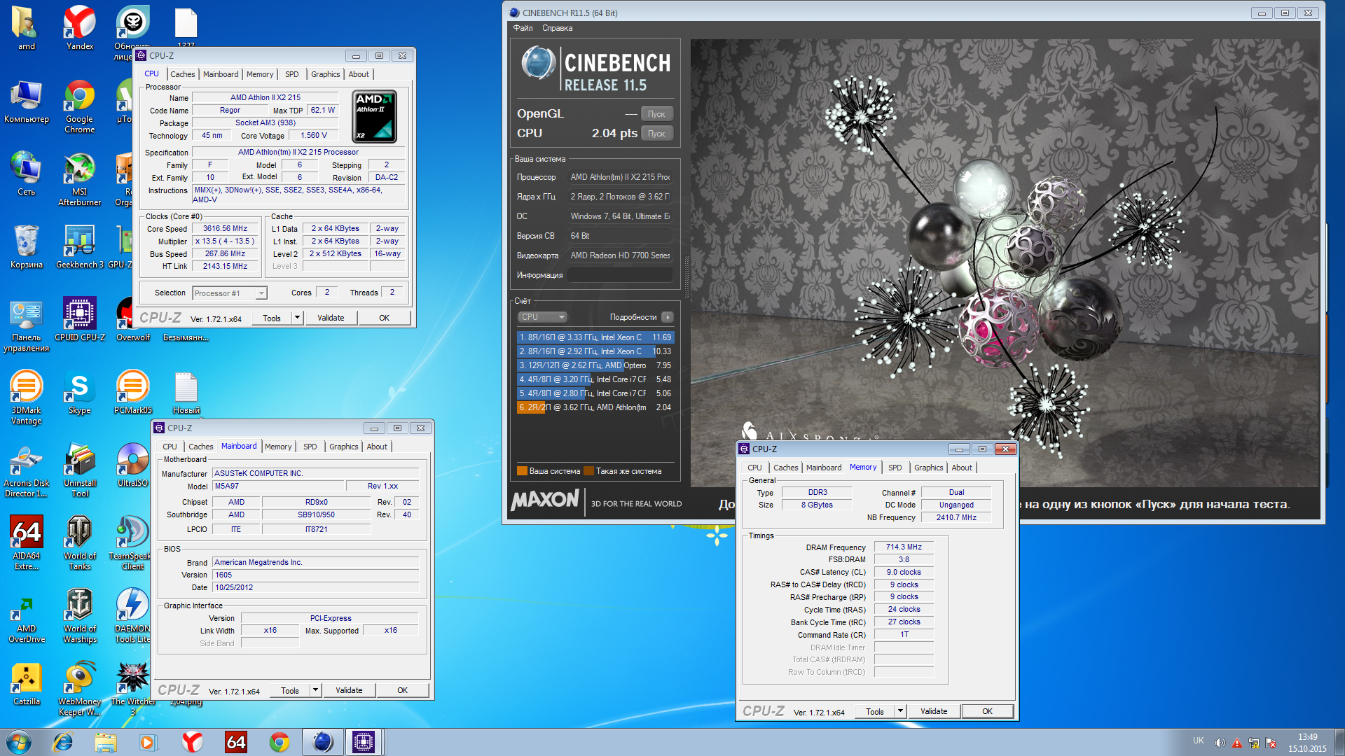Expand Tools arrow in top CPU-Z window
This screenshot has width=1345, height=756.
tap(297, 318)
